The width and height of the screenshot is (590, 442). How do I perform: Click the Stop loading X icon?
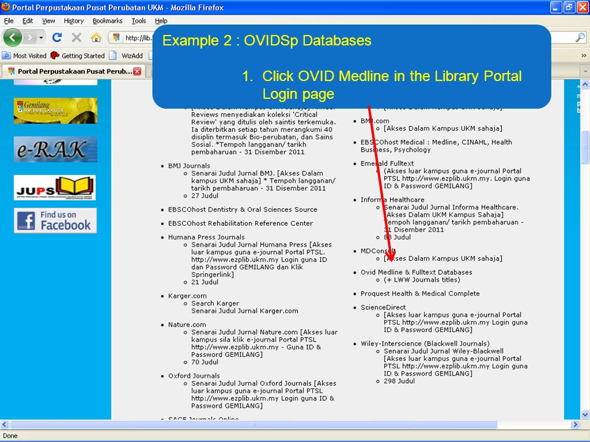click(x=76, y=37)
